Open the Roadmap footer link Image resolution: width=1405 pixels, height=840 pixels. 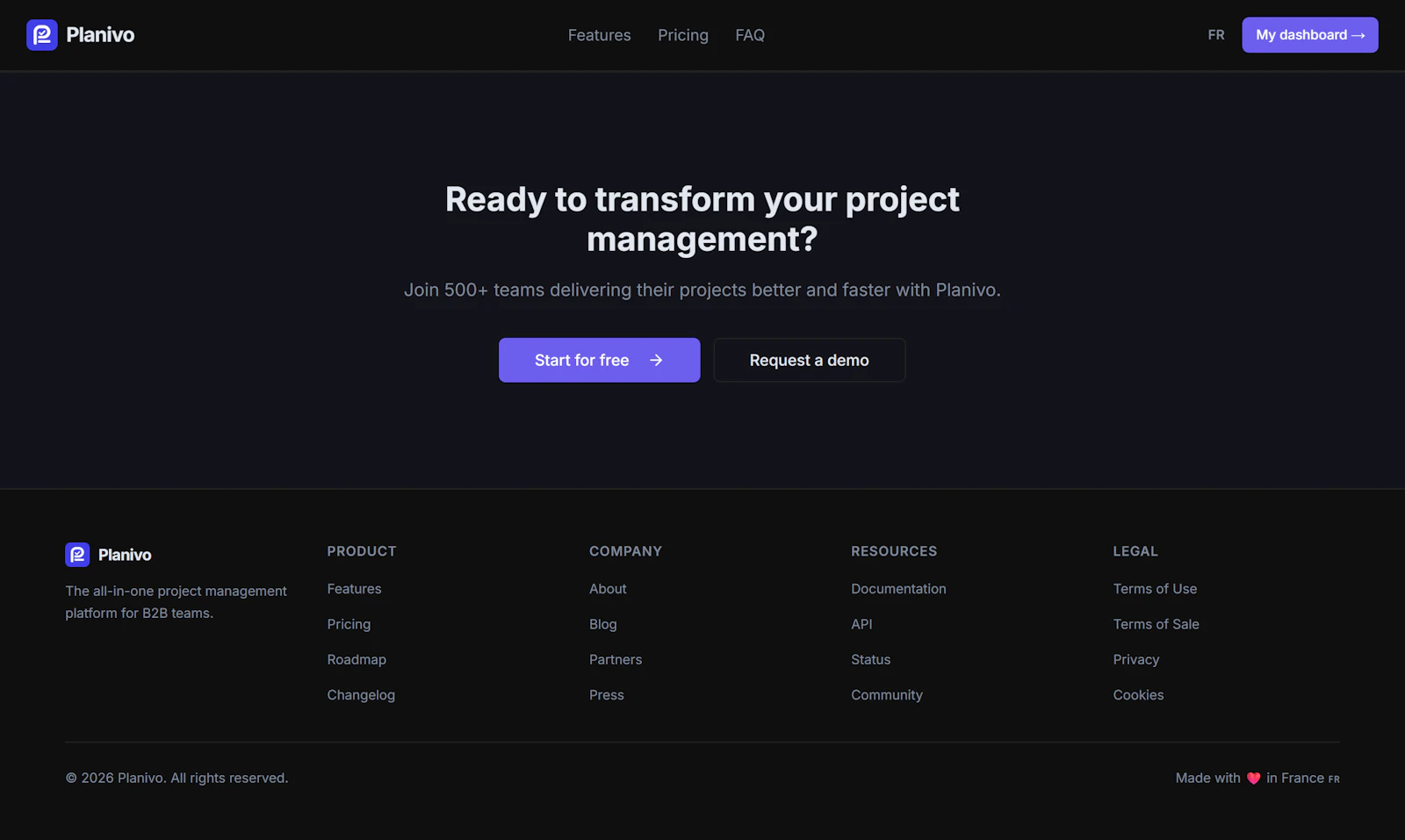click(x=357, y=659)
